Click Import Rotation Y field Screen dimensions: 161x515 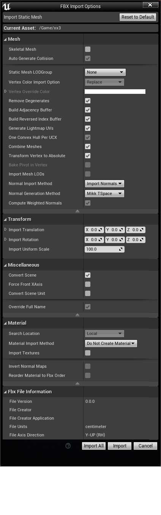pos(115,240)
